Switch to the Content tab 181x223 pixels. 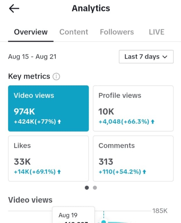pyautogui.click(x=74, y=32)
